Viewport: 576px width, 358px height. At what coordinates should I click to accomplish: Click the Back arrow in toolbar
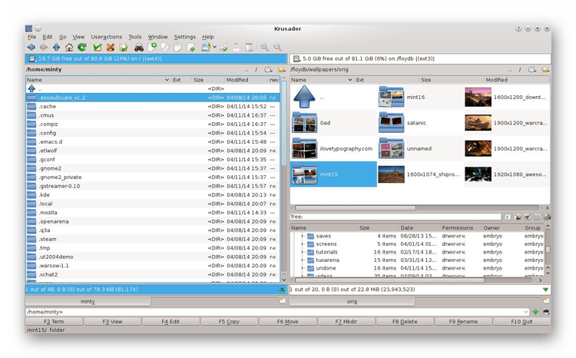tap(31, 48)
